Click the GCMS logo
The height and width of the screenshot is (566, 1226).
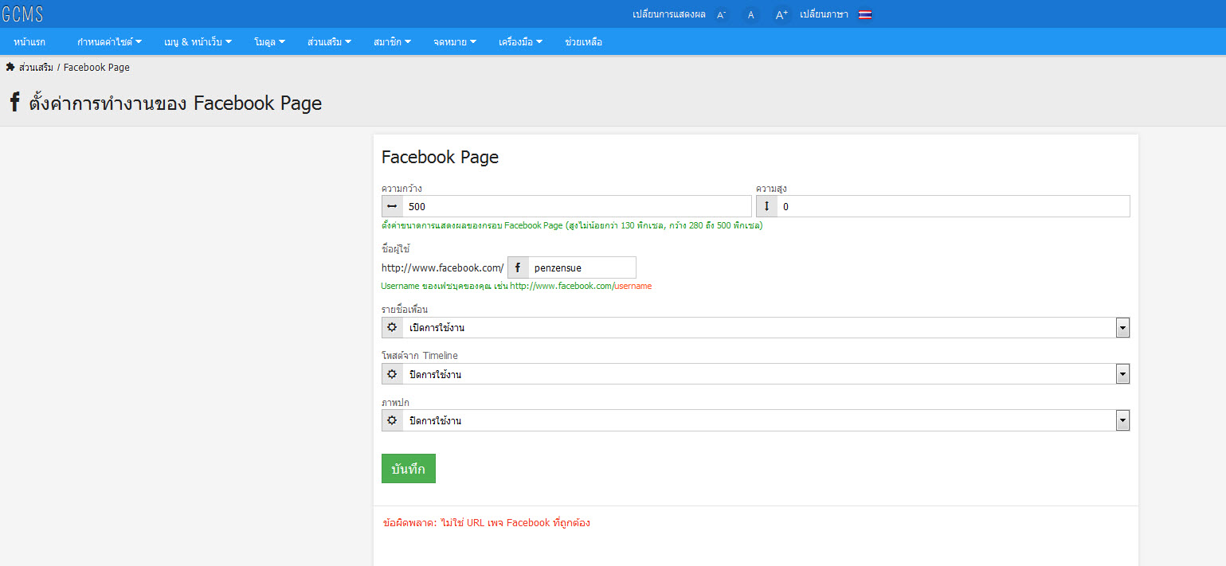22,14
